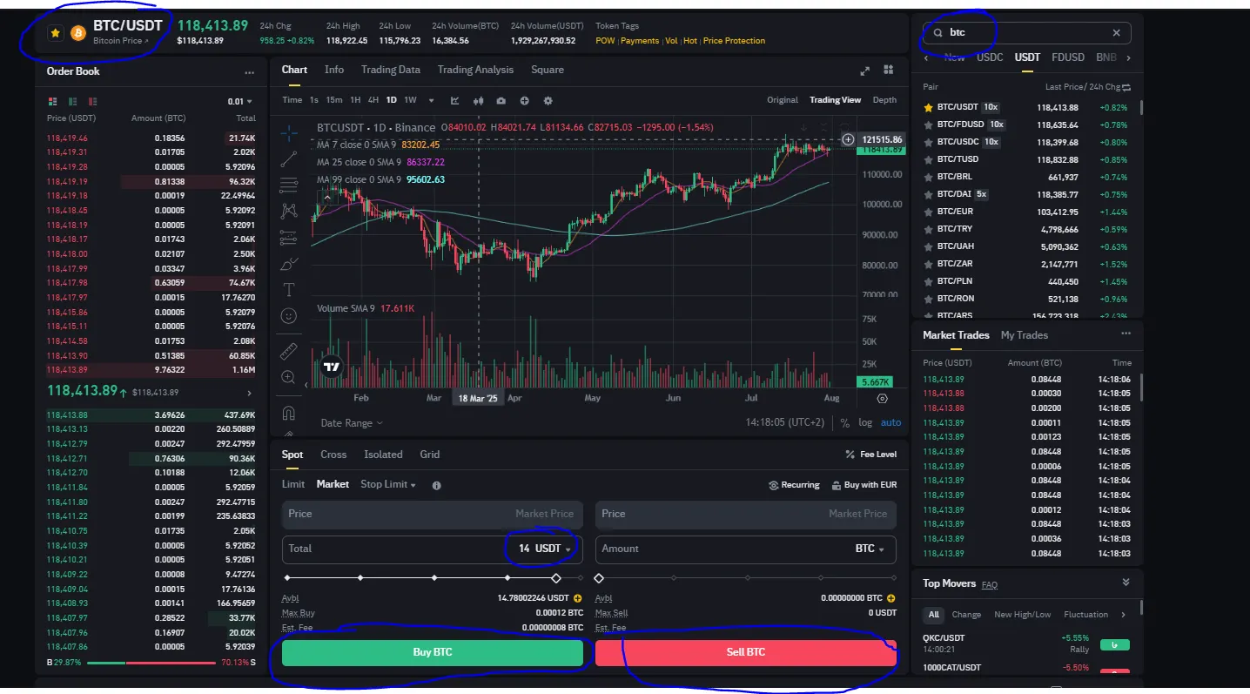Open chart axis settings gear near Aug
The image size is (1250, 694).
click(x=883, y=398)
